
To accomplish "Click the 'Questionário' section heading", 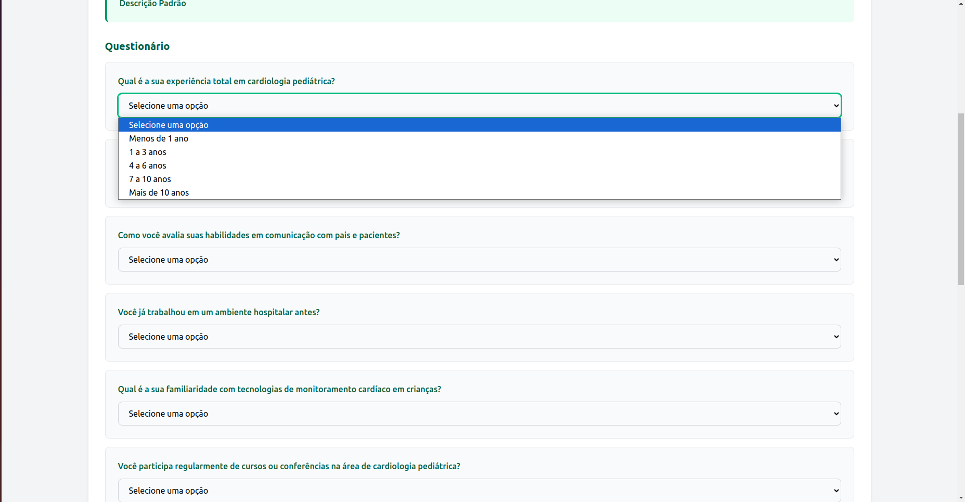I will click(x=137, y=46).
